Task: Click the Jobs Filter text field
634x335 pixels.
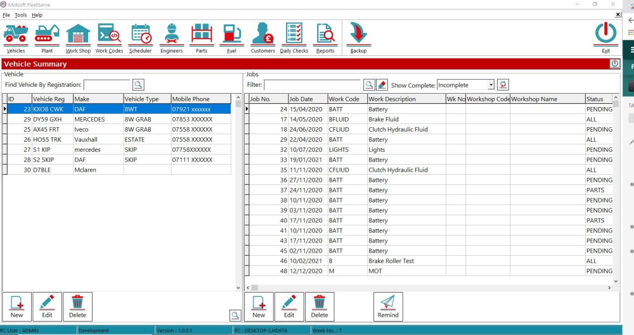Action: tap(312, 85)
